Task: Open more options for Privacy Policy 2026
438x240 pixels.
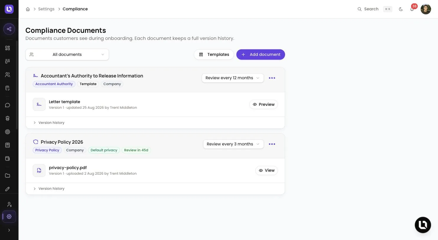Action: 272,144
